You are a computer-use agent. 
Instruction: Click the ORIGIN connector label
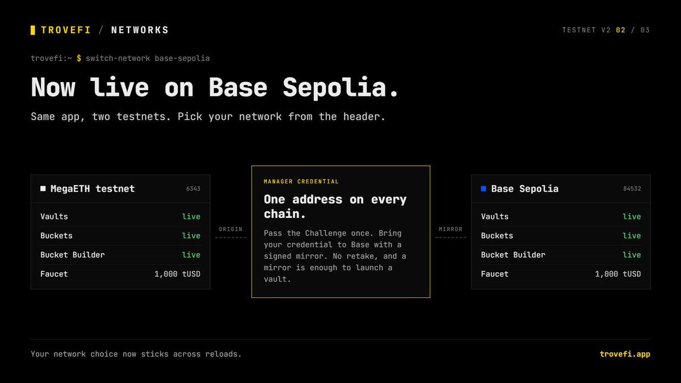pyautogui.click(x=230, y=229)
